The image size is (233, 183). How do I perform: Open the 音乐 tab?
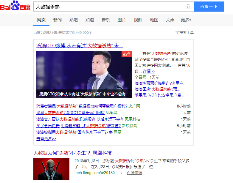pos(106,20)
